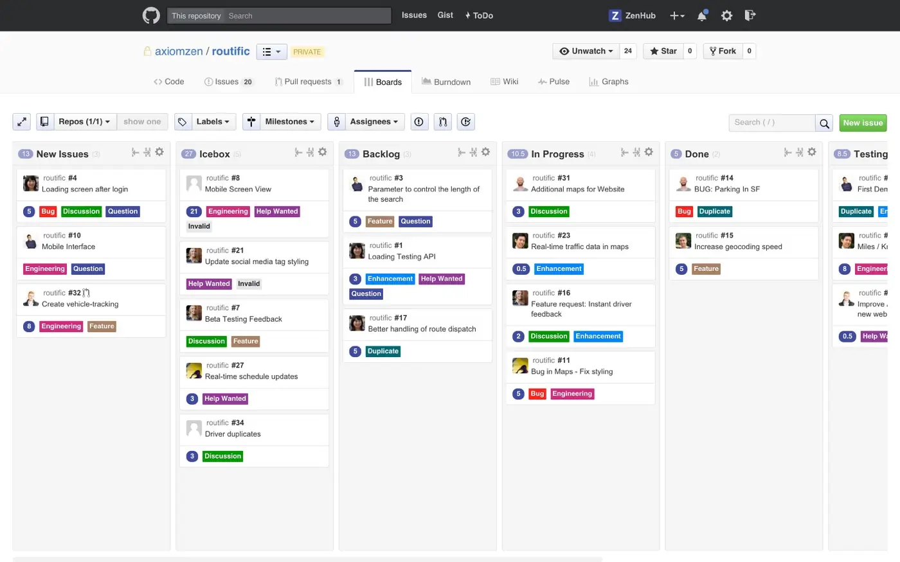Open account settings gear in top bar
Image resolution: width=900 pixels, height=562 pixels.
pos(726,15)
